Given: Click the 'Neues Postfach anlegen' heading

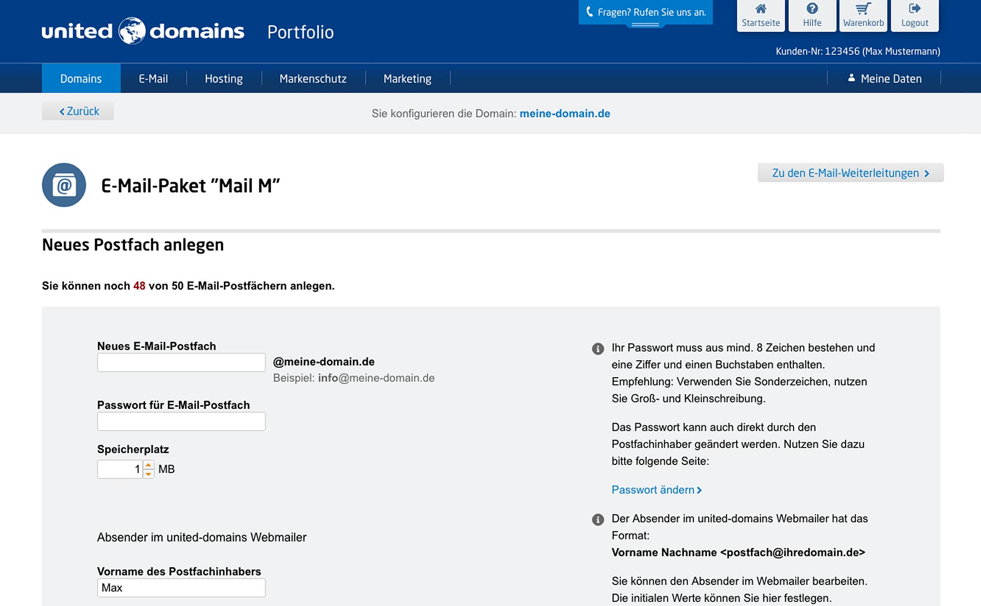Looking at the screenshot, I should (133, 245).
